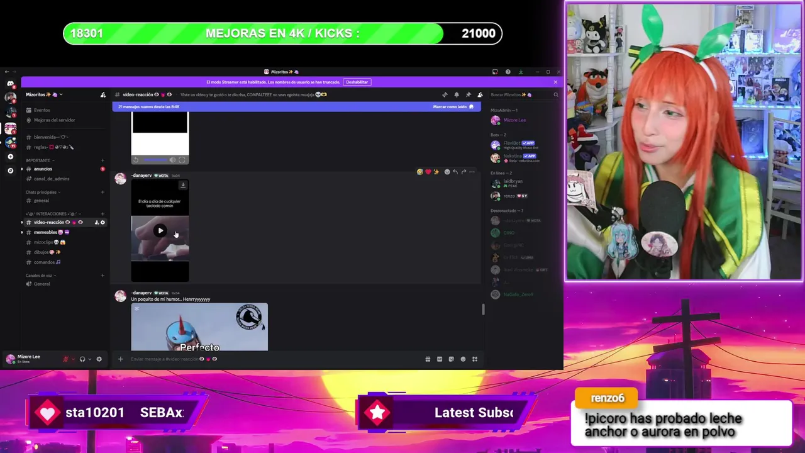
Task: Close the Streamer mode banner
Action: 555,82
